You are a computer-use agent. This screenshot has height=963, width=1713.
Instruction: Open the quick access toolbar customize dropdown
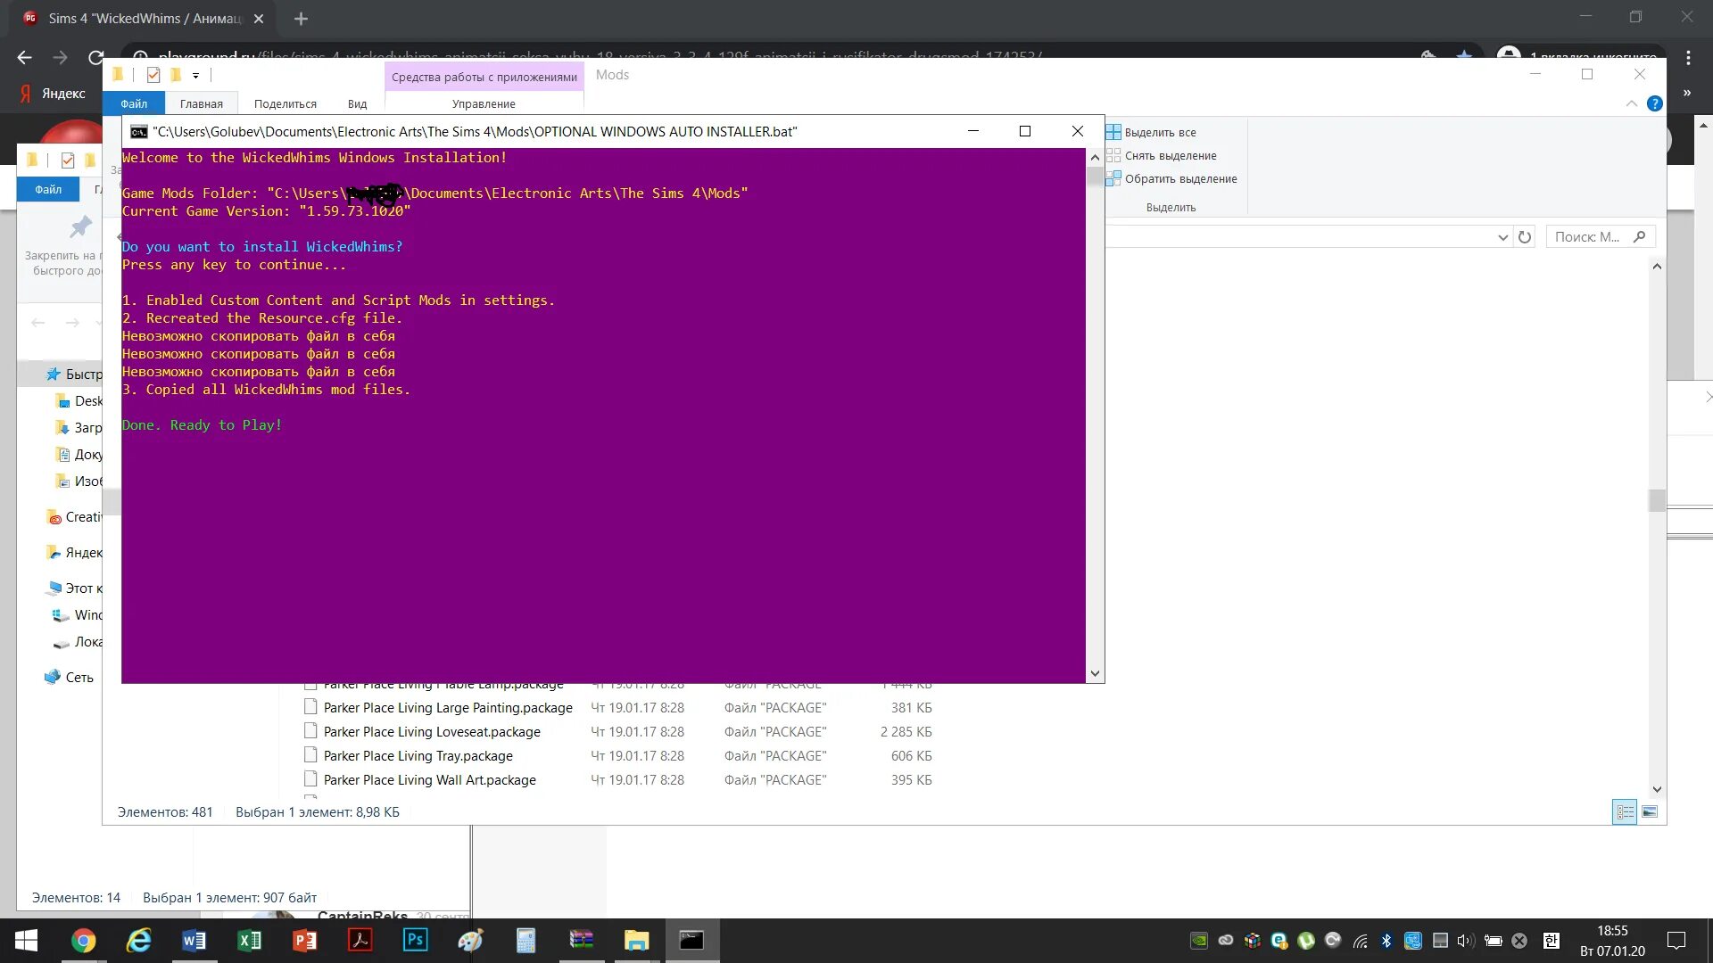pos(195,75)
